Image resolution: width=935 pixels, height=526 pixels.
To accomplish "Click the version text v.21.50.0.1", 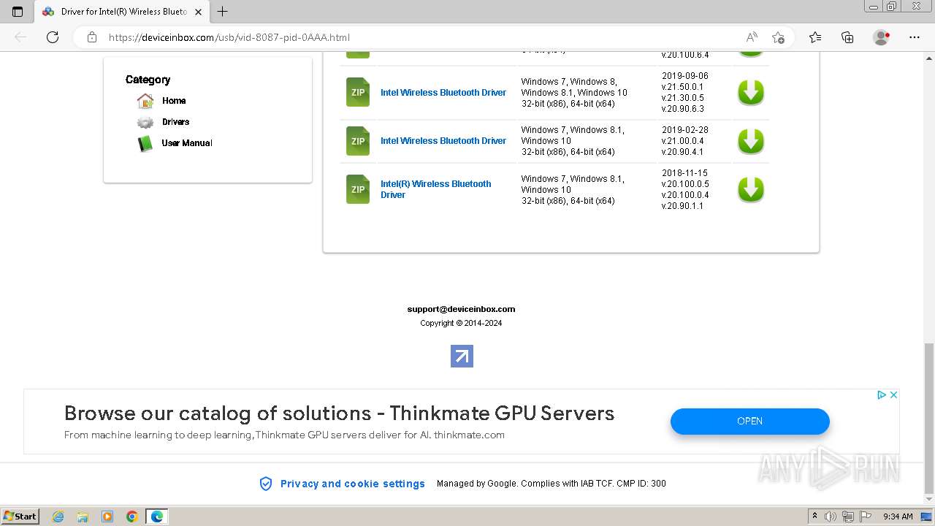I will (x=683, y=87).
